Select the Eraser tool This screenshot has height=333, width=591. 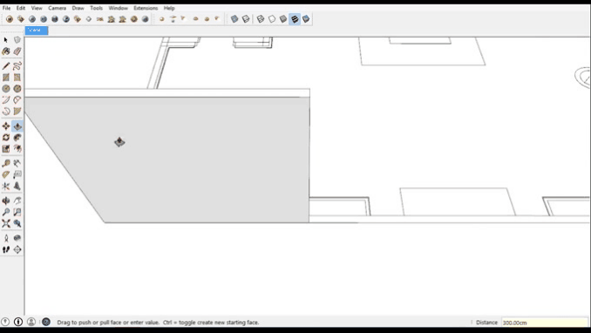(17, 51)
